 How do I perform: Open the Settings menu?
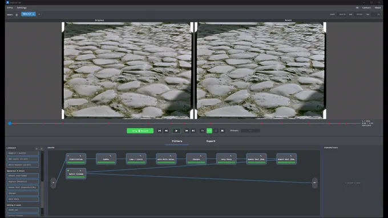(22, 7)
